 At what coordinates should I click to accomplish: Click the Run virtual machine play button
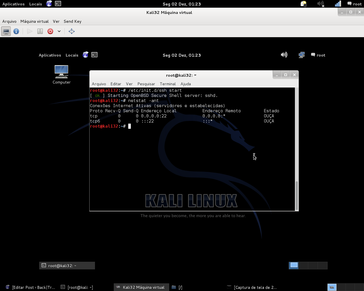(x=30, y=31)
